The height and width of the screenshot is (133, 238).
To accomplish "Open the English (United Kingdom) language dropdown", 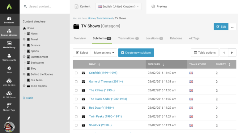I will click(x=118, y=6).
